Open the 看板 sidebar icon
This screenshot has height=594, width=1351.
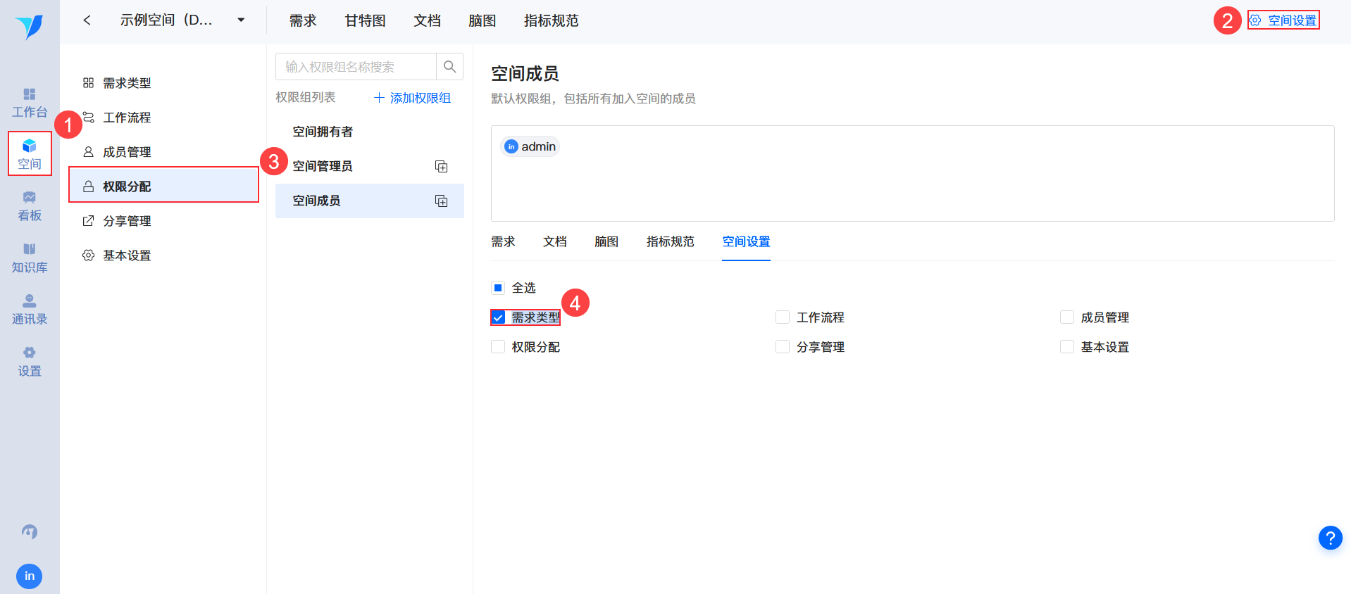click(x=30, y=206)
